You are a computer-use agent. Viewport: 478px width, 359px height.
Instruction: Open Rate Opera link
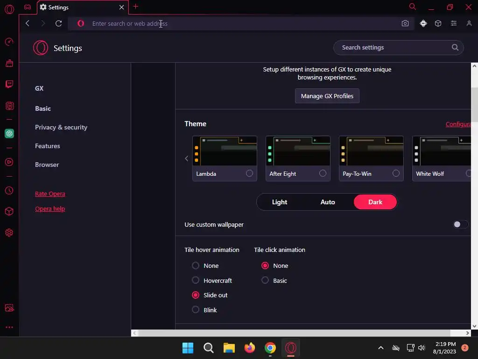click(50, 194)
